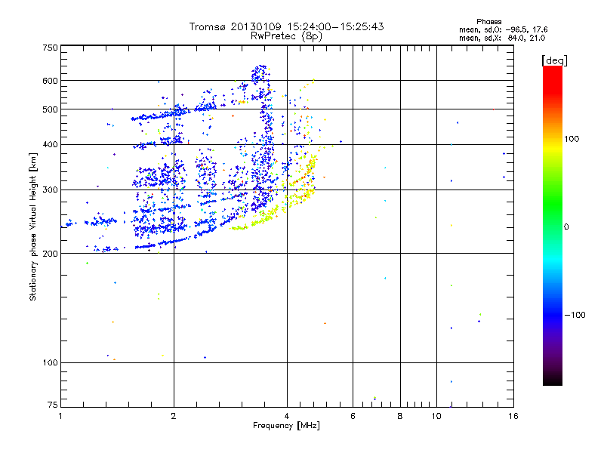
Task: Select the 'RwPretec (8p)' subtitle
Action: coord(287,36)
